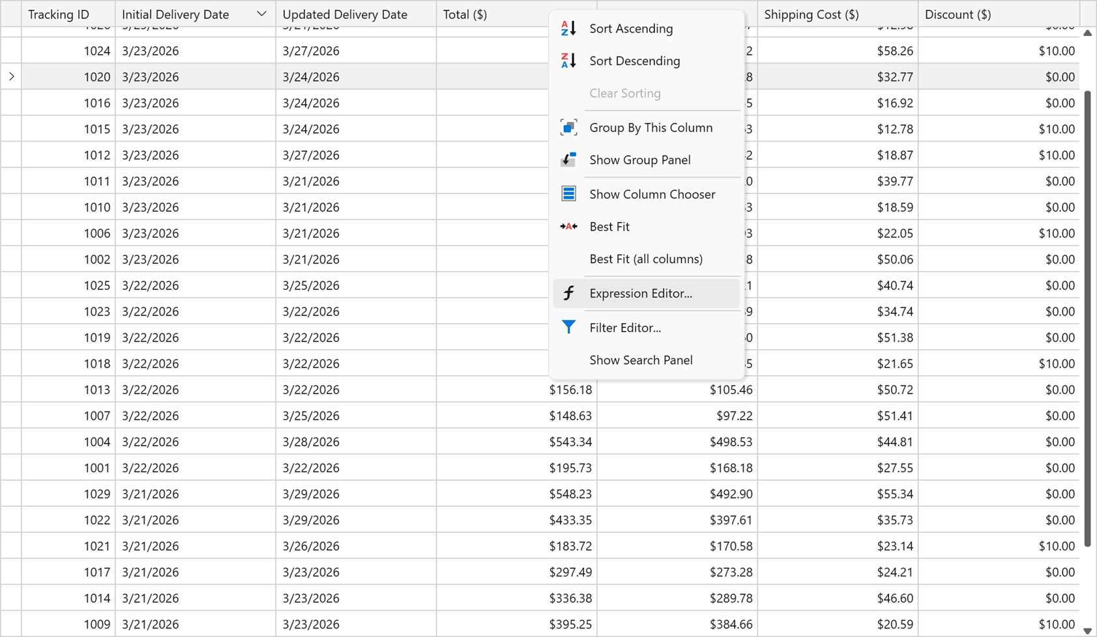Select discount cell in row 1024
The height and width of the screenshot is (637, 1097).
999,51
